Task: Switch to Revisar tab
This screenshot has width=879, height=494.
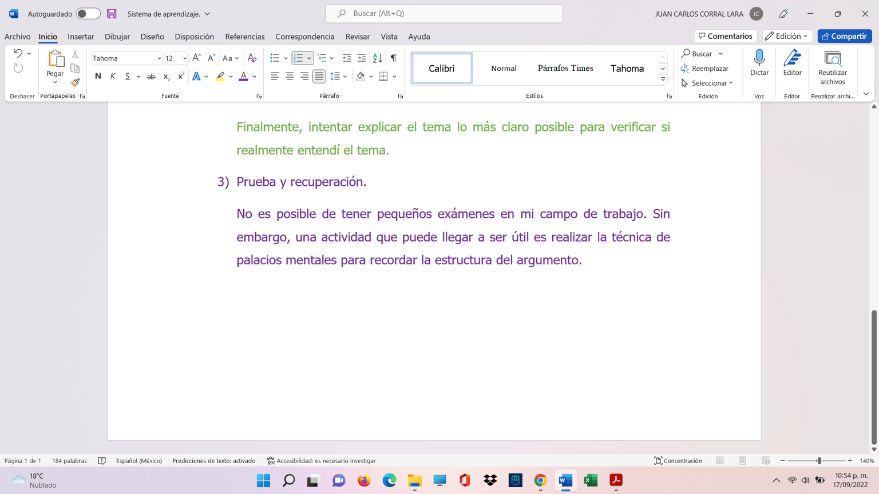Action: [358, 36]
